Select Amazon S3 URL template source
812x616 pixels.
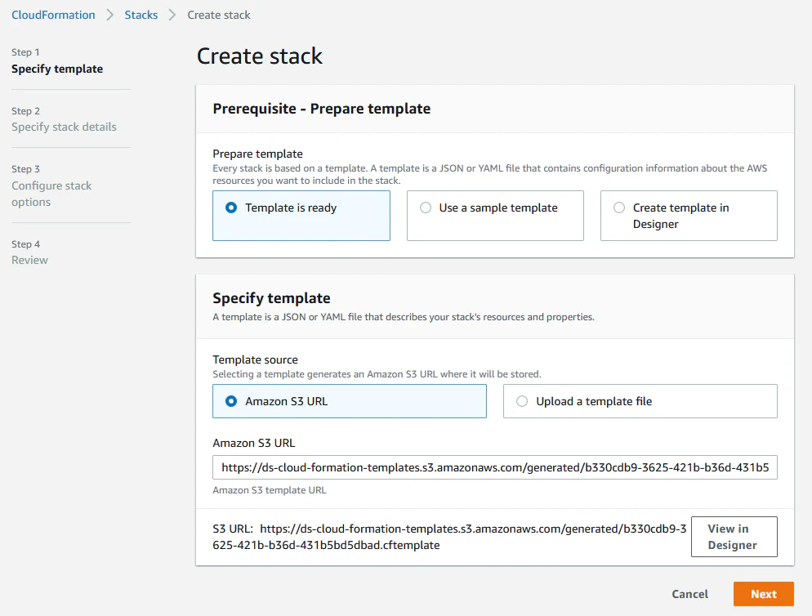tap(350, 401)
